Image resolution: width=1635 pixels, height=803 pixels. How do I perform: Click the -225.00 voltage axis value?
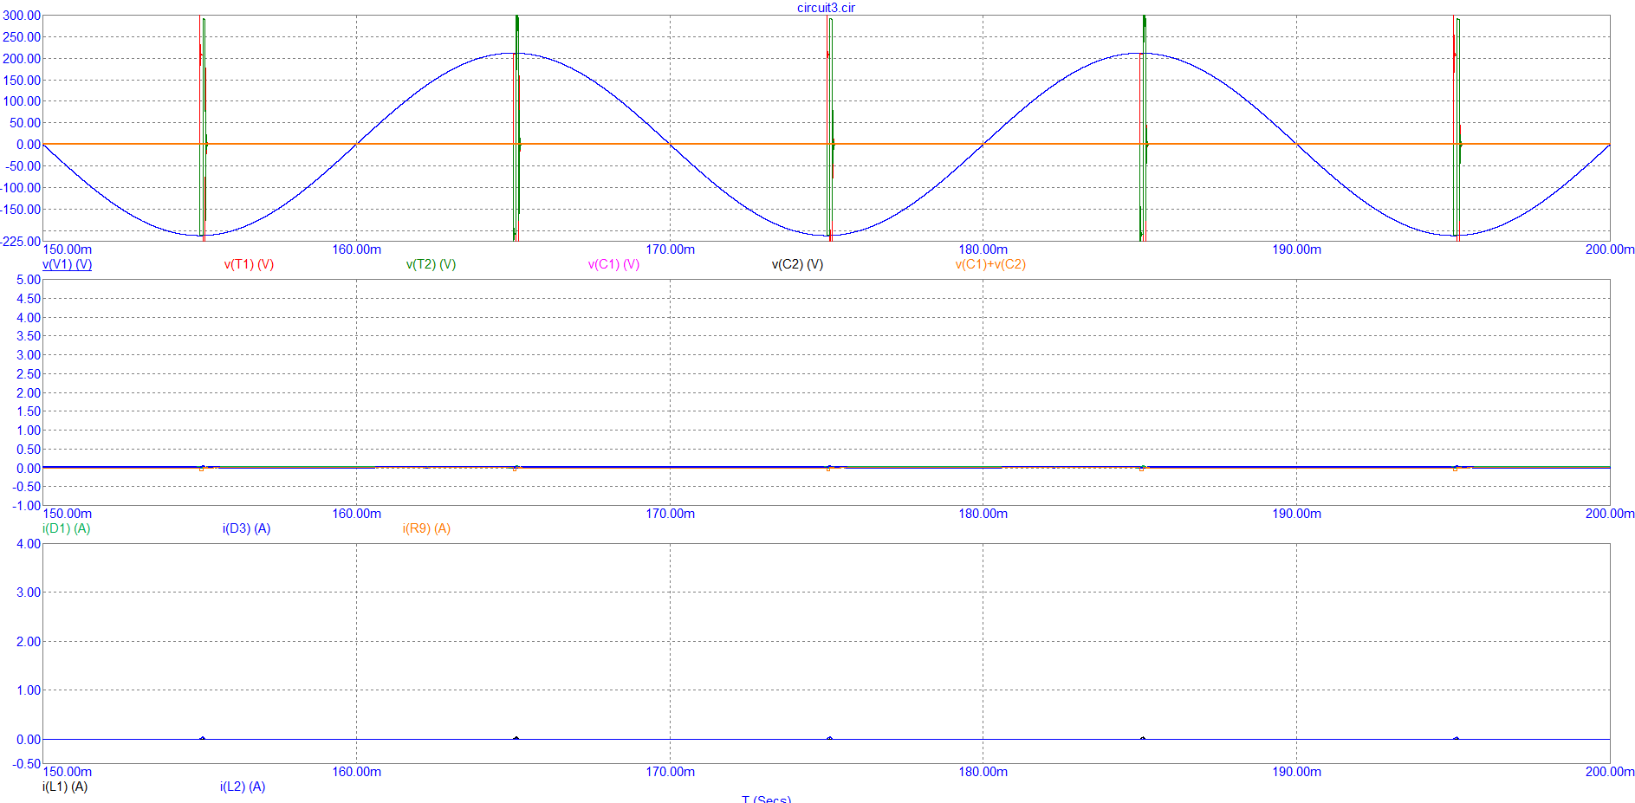tap(20, 241)
